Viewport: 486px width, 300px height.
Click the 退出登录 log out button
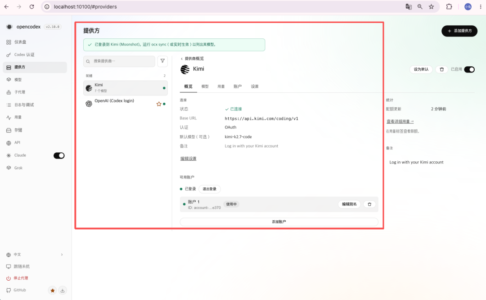tap(210, 189)
